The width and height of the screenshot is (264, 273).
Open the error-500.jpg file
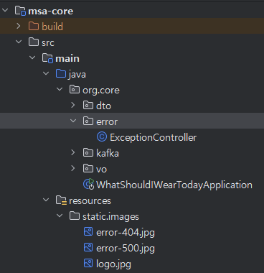click(x=126, y=249)
